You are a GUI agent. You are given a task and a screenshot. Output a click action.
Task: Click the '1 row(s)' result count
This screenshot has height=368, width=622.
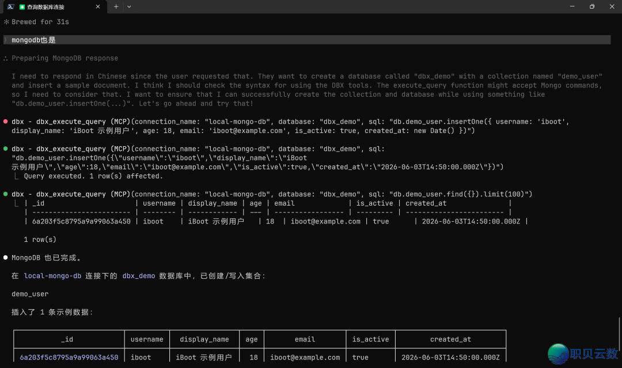(x=40, y=240)
